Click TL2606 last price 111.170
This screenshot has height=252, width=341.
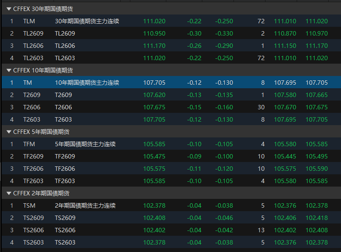(154, 46)
